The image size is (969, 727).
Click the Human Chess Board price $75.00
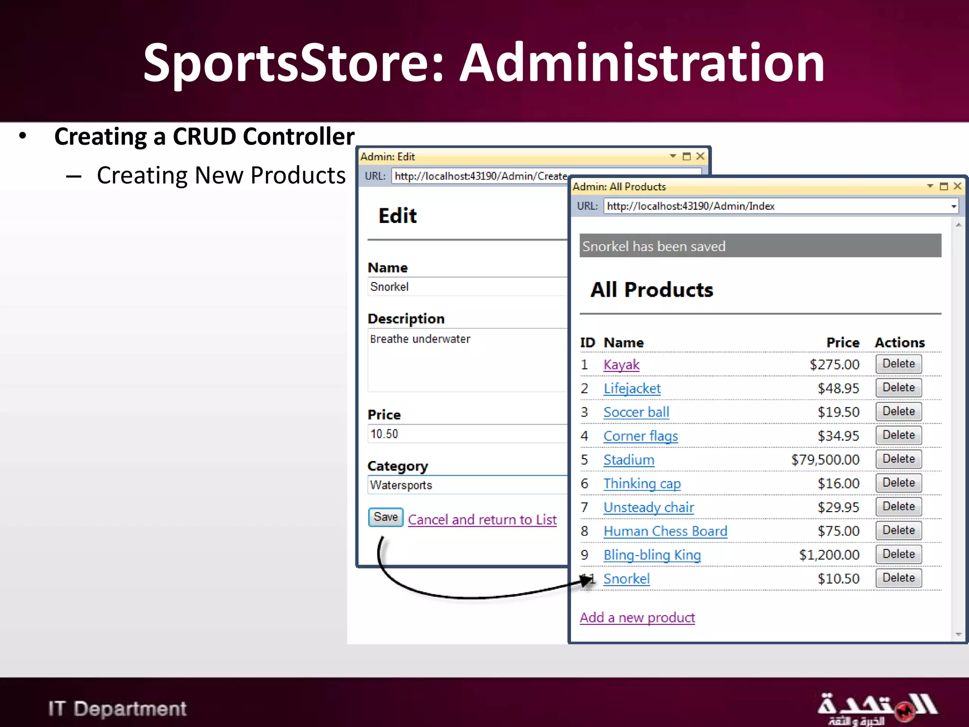[838, 531]
